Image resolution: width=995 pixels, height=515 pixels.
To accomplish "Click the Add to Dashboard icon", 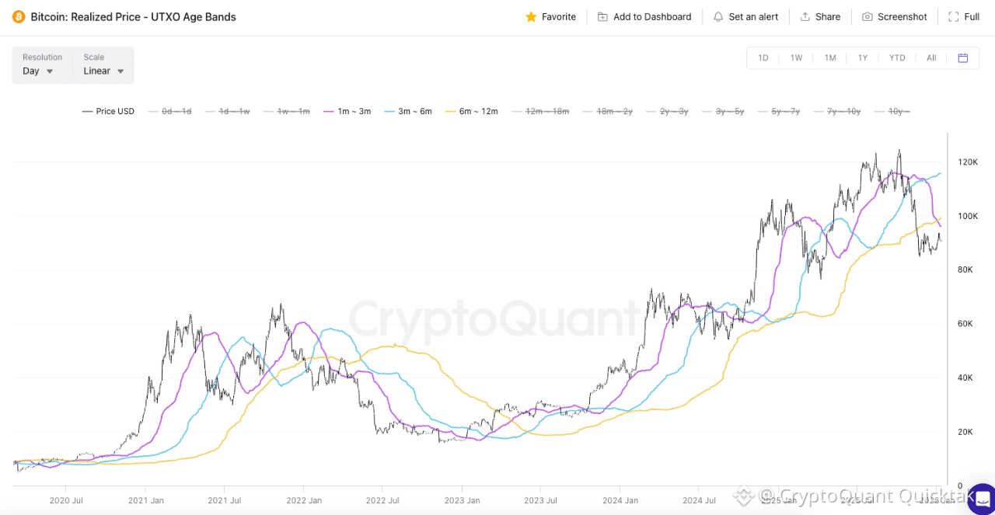I will [x=602, y=16].
